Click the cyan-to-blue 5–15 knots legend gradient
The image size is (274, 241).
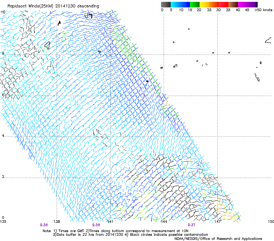[180, 4]
